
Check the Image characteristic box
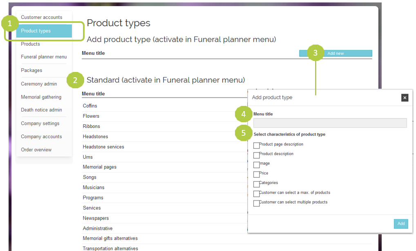point(257,165)
